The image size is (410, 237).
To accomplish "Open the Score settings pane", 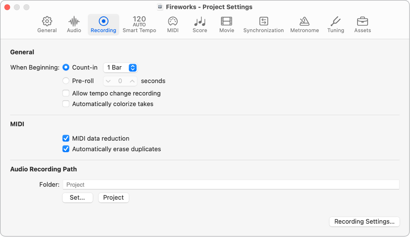I will (199, 24).
